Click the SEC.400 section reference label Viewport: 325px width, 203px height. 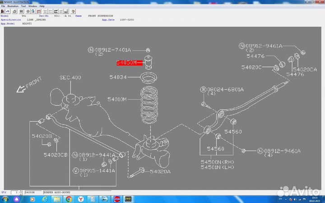tap(70, 78)
